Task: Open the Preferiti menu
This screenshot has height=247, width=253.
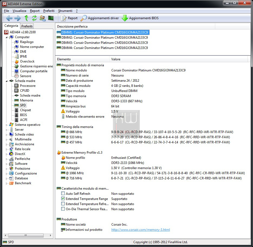Action: click(49, 11)
